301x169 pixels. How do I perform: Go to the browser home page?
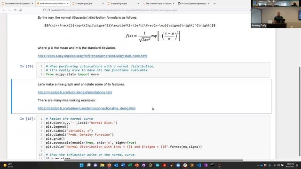click(21, 10)
